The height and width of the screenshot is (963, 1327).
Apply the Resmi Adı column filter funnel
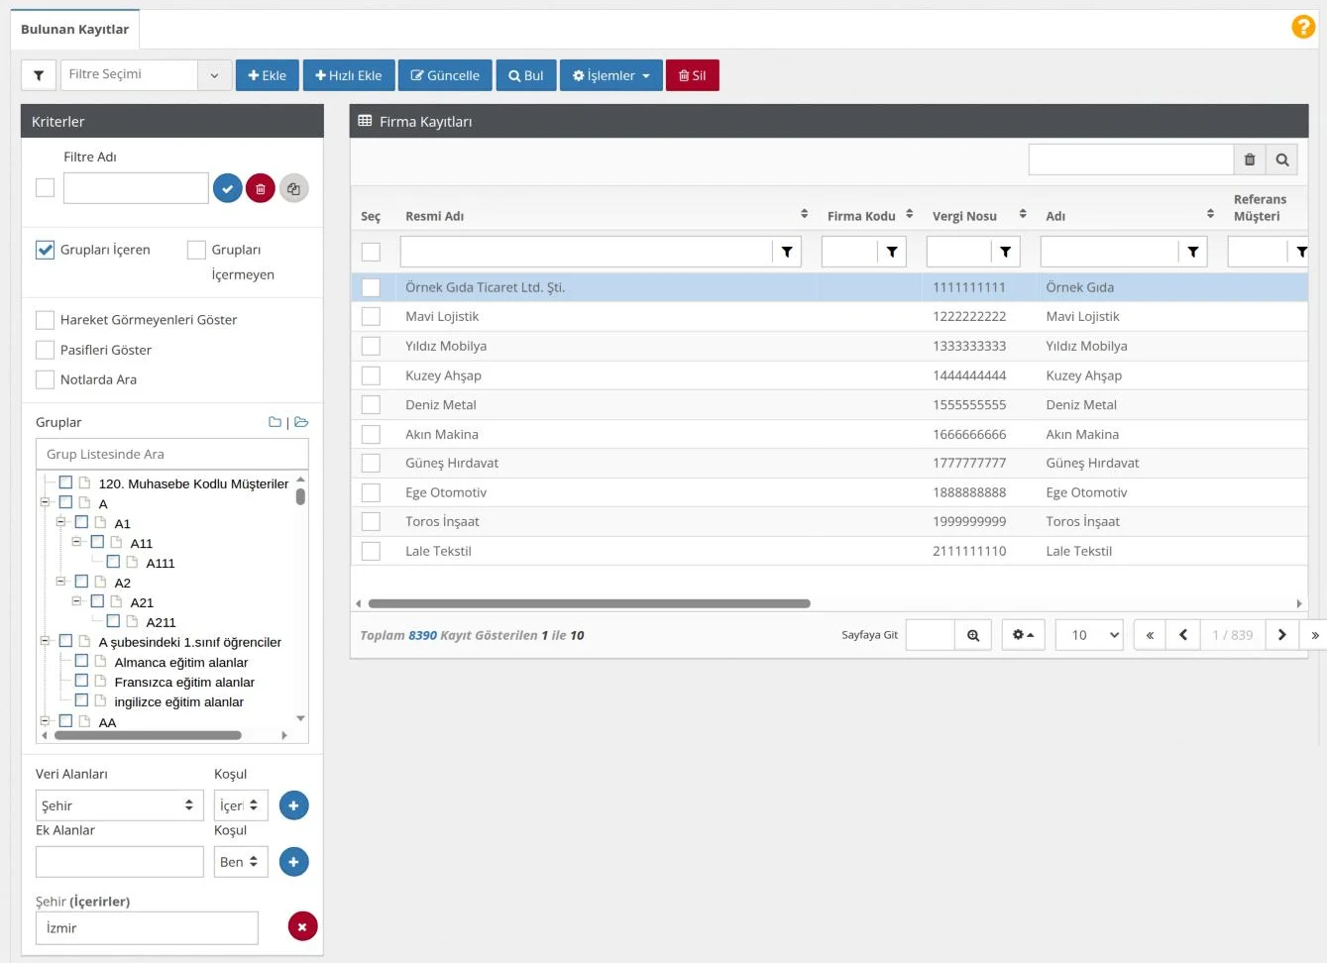tap(787, 252)
